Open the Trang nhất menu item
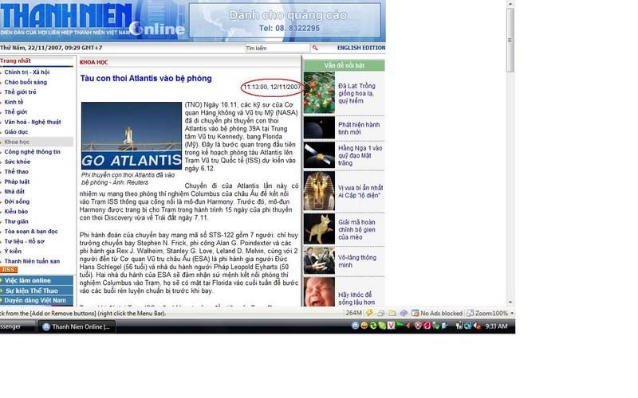The image size is (638, 398). (15, 61)
